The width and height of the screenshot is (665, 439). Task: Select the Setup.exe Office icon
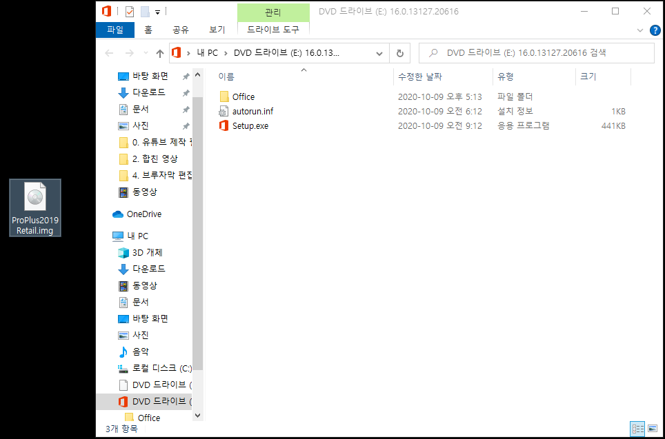224,126
